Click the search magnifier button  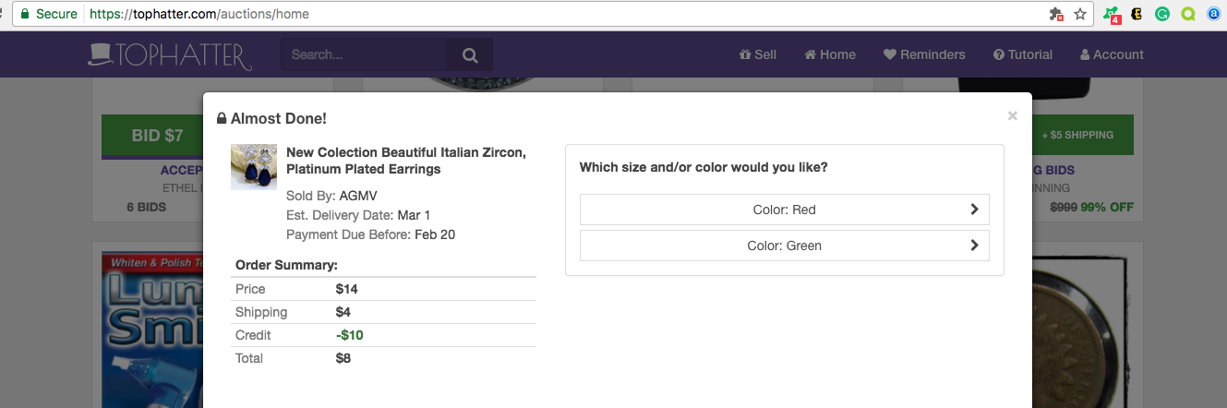click(x=470, y=55)
